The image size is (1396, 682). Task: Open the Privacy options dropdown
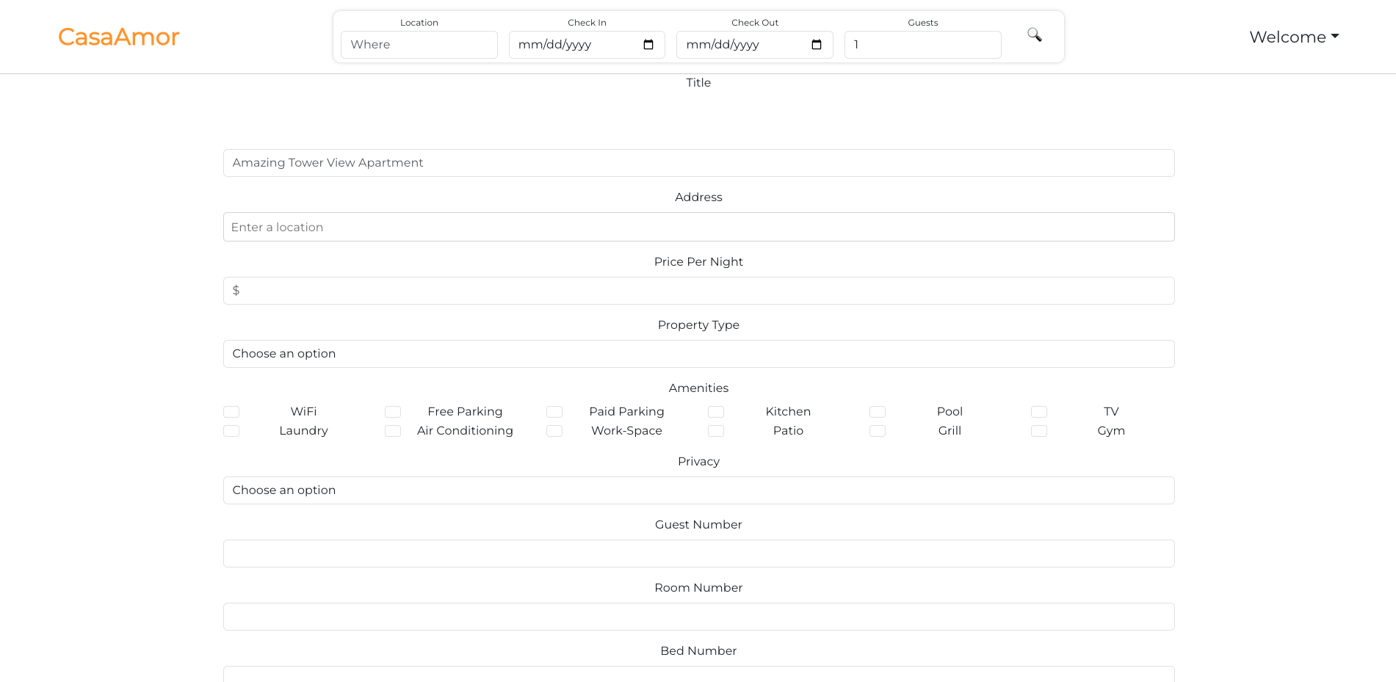point(698,490)
